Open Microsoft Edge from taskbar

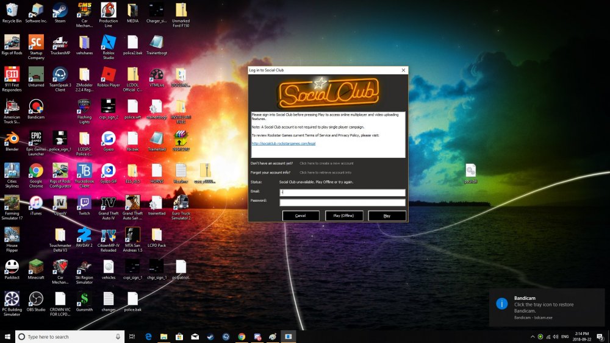coord(148,336)
